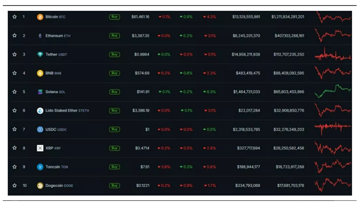The height and width of the screenshot is (206, 360).
Task: Click Buy in the USDC row
Action: [x=115, y=129]
